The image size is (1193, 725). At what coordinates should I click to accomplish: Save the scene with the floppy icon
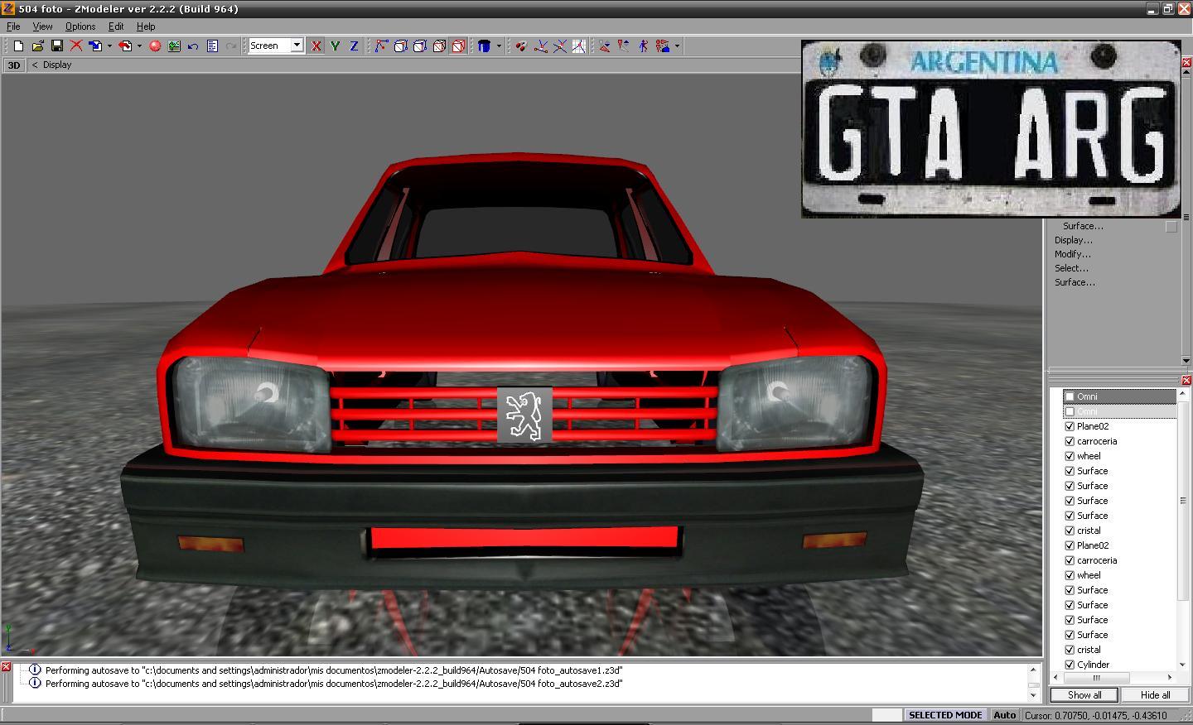pos(57,46)
